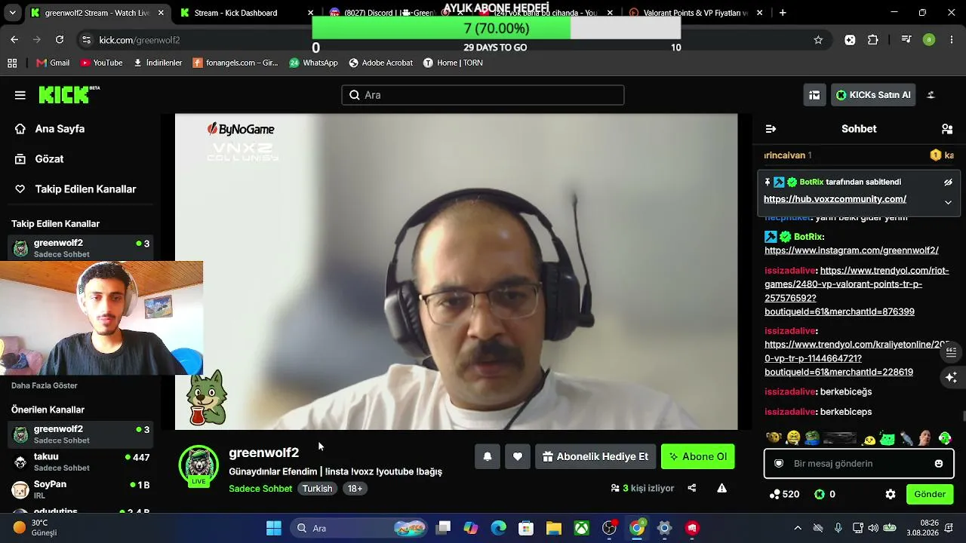966x543 pixels.
Task: Share the stream via share icon
Action: click(692, 489)
